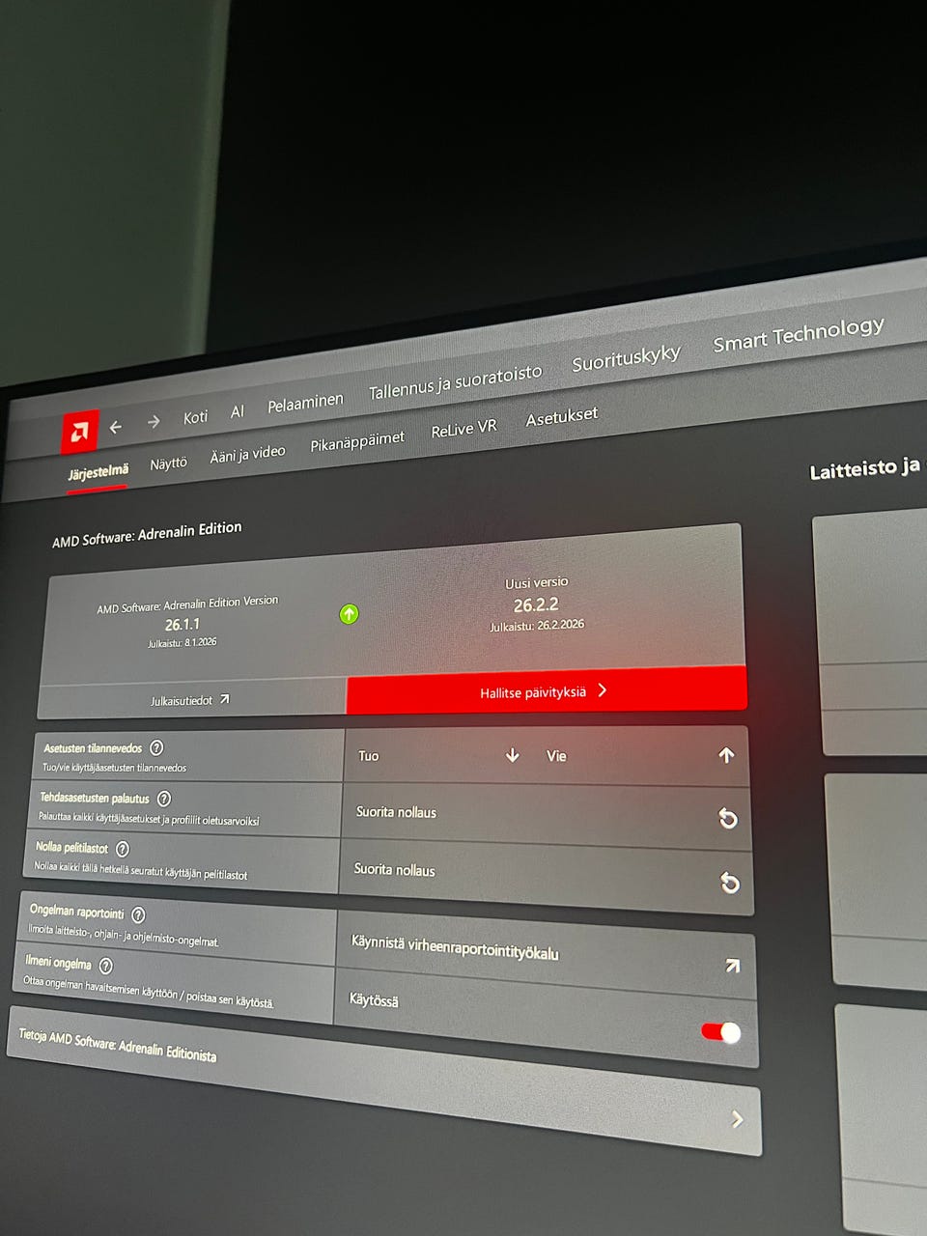This screenshot has width=927, height=1236.
Task: Click the Julkaisutiedot external link arrow icon
Action: [x=225, y=698]
